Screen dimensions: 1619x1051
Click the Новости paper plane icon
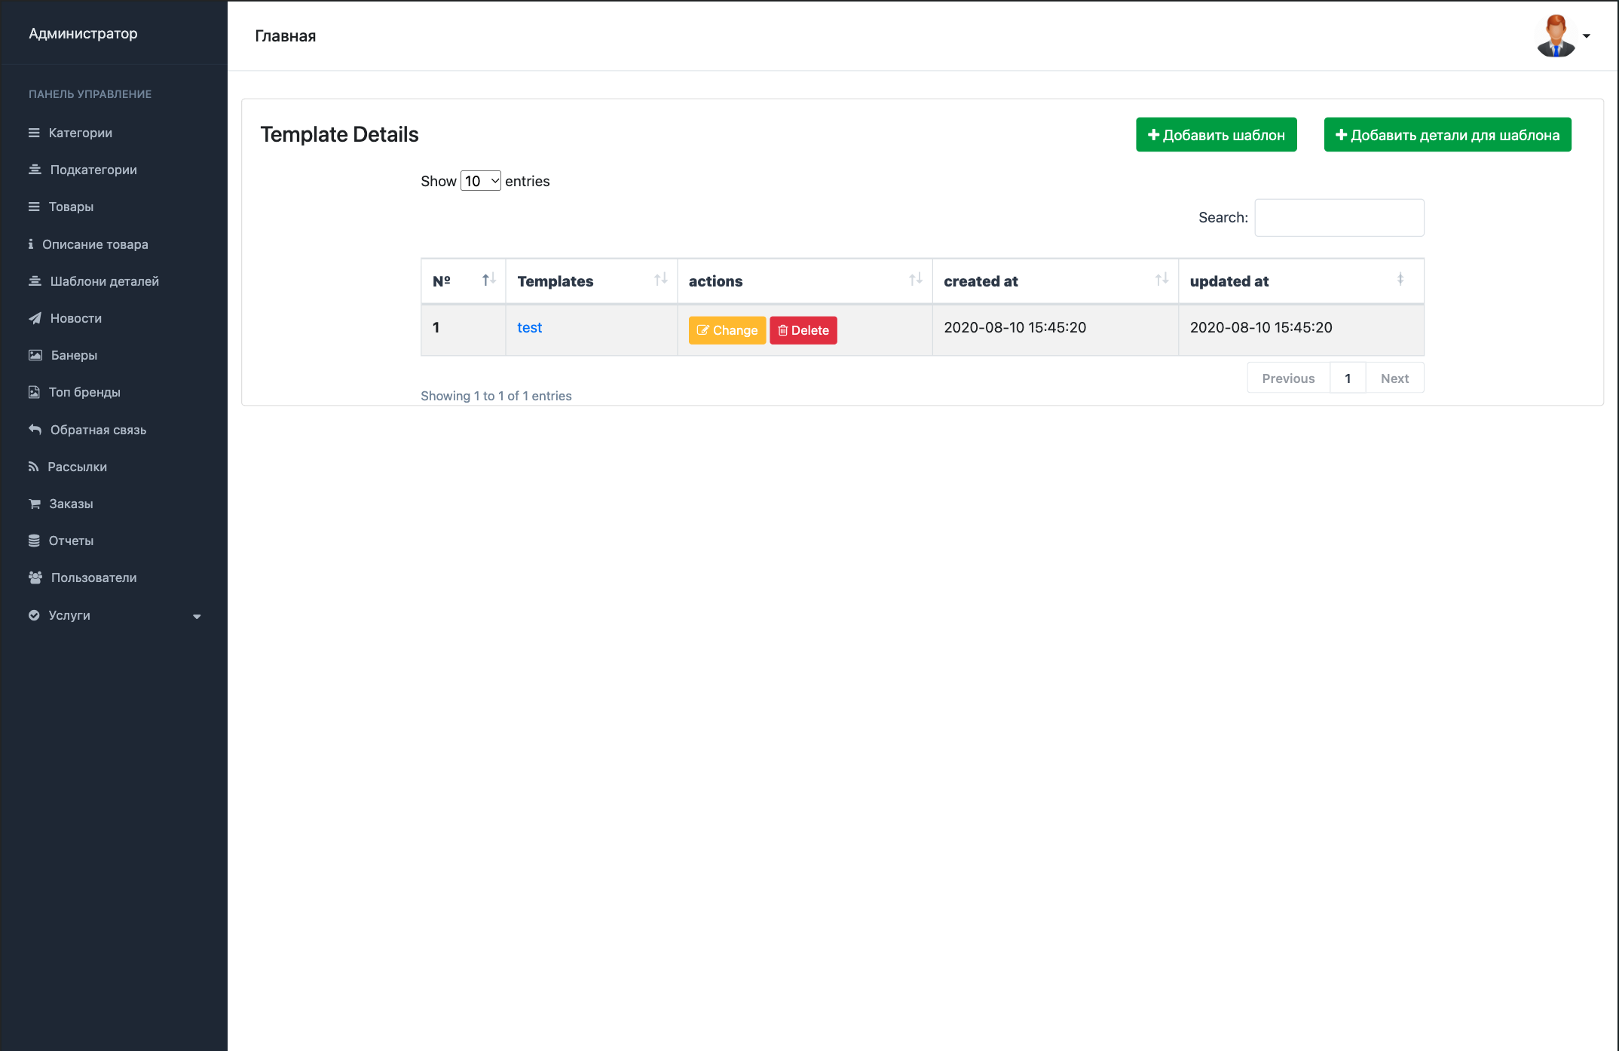pyautogui.click(x=35, y=318)
